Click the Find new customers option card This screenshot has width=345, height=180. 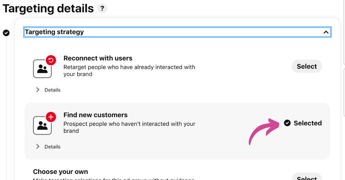click(177, 131)
